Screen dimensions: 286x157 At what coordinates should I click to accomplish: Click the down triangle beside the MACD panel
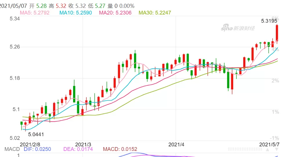coord(277,150)
